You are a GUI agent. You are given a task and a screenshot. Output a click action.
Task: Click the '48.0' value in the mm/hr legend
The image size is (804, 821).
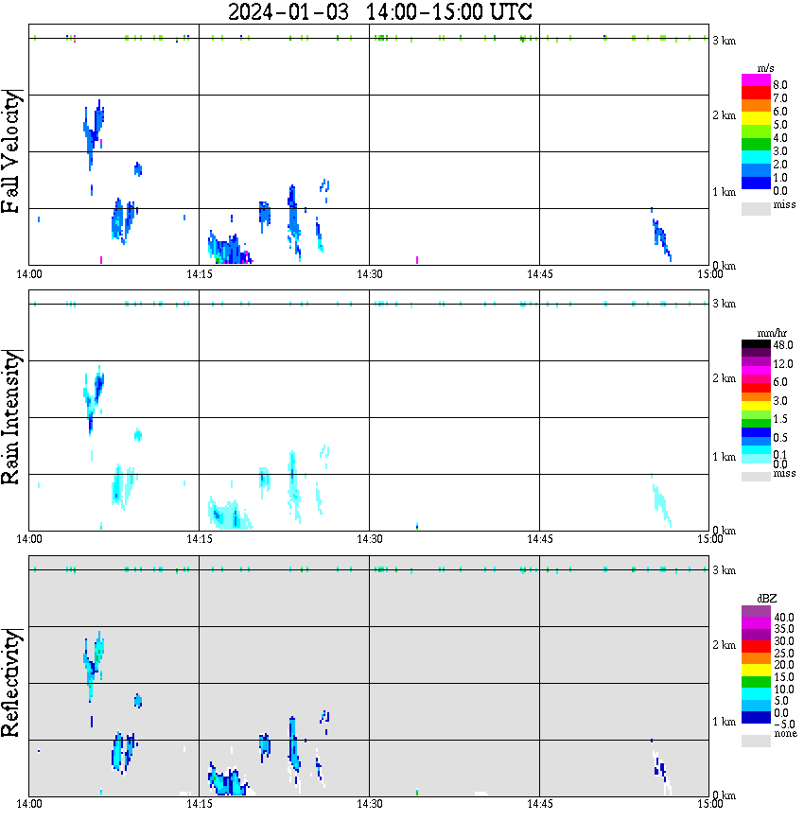pyautogui.click(x=782, y=345)
